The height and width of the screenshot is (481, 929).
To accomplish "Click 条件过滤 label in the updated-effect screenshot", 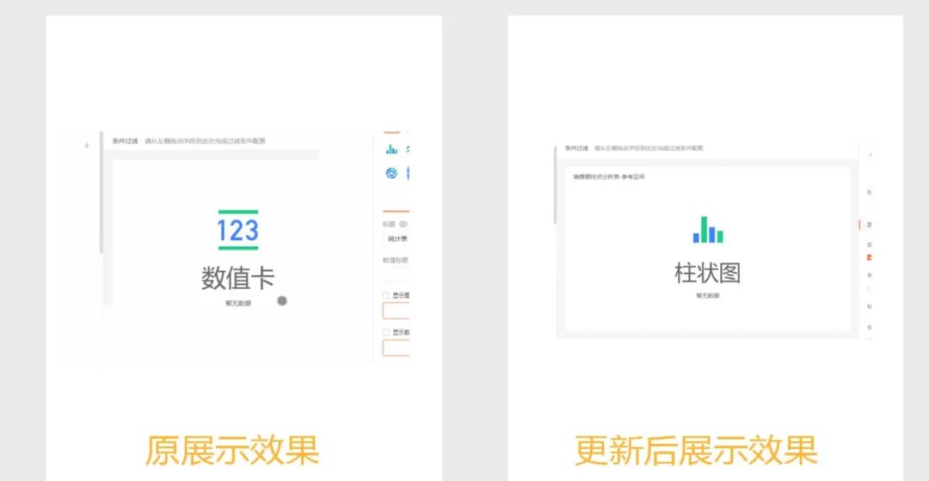I will point(576,148).
